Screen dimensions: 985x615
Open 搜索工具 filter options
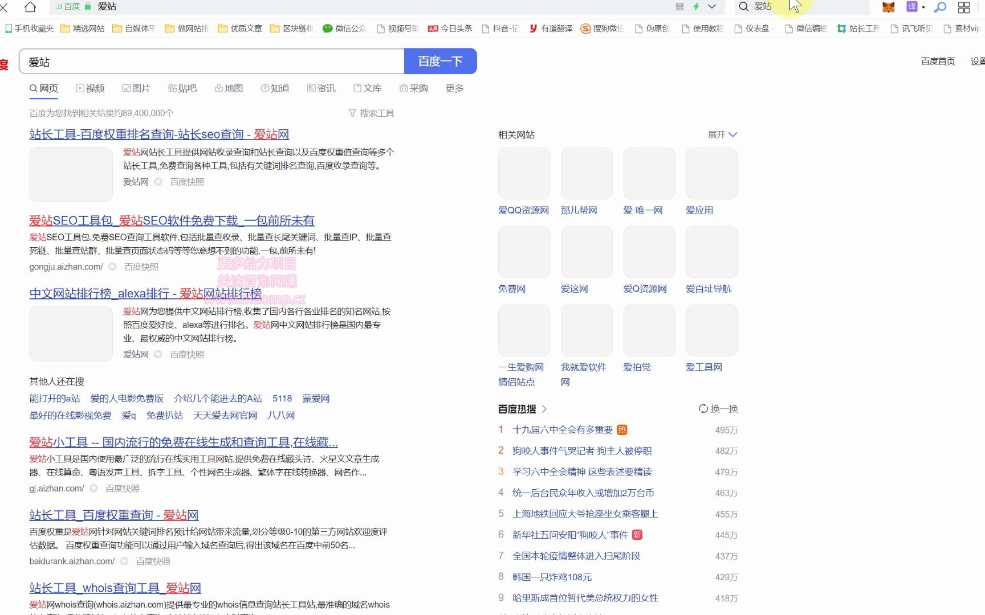[372, 113]
